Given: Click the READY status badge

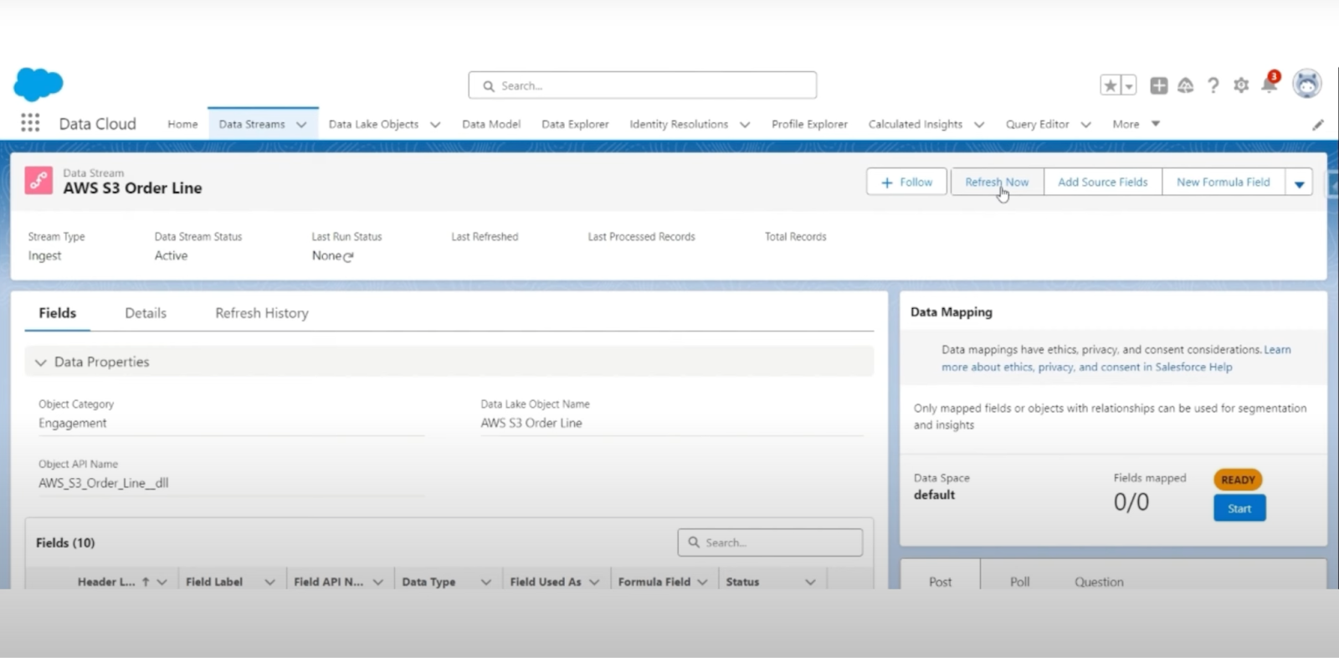Looking at the screenshot, I should pos(1238,480).
